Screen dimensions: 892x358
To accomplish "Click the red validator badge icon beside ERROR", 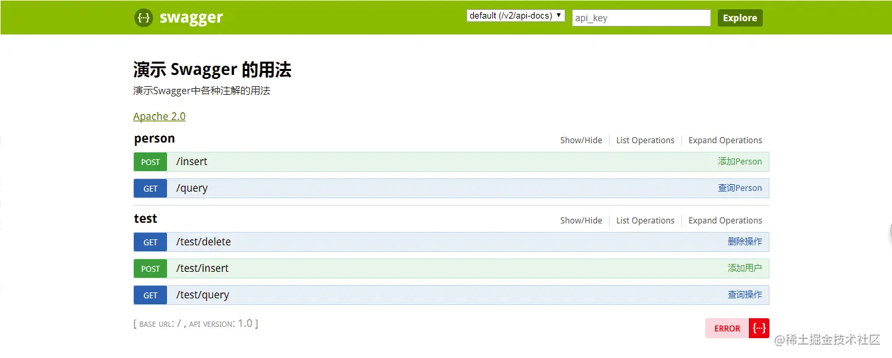I will tap(759, 328).
